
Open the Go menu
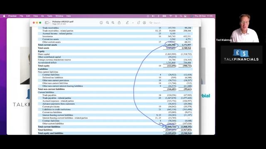pos(42,16)
